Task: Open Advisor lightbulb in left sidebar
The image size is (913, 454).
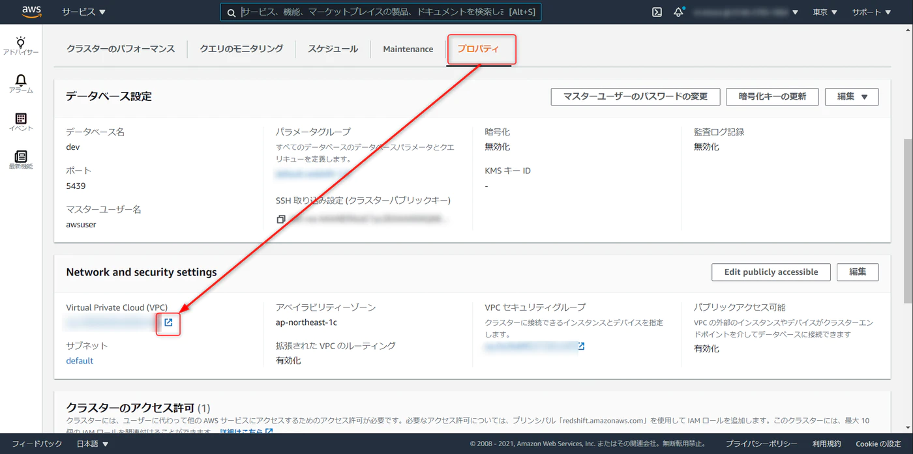Action: [x=21, y=42]
